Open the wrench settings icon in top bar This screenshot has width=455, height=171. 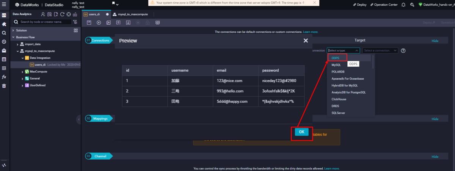point(412,5)
